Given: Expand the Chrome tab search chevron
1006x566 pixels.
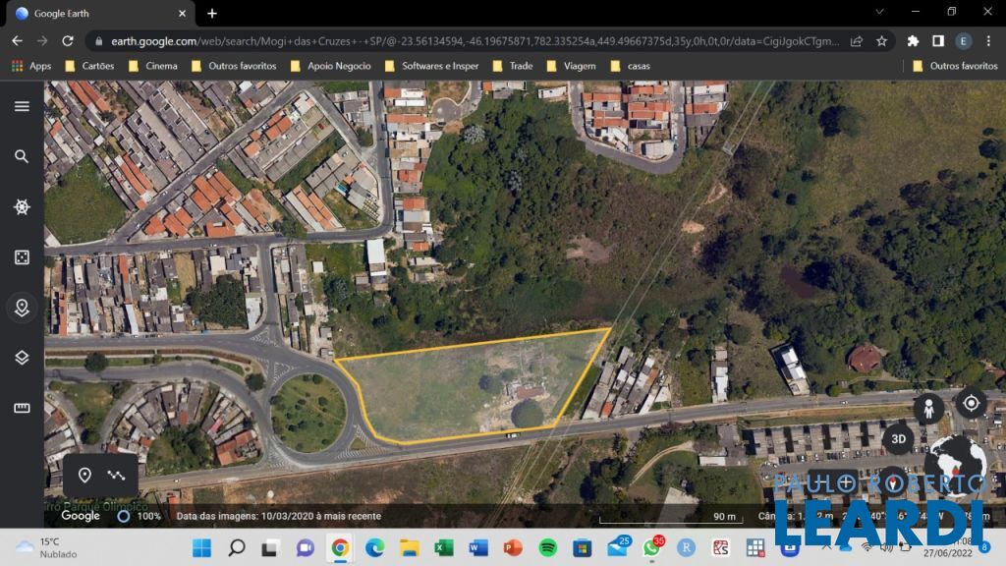Looking at the screenshot, I should 879,12.
